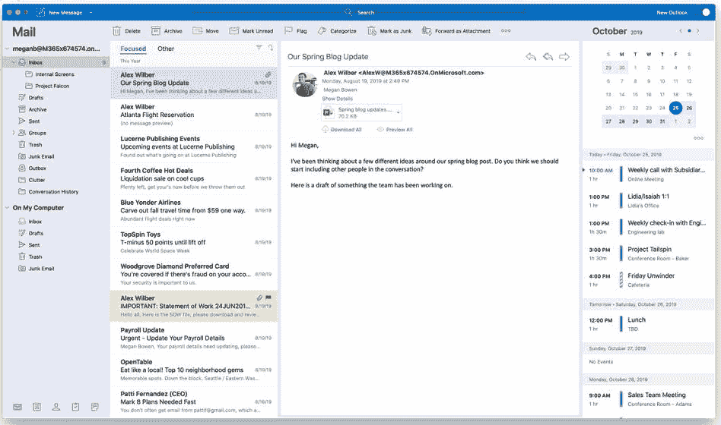Select date 25 in the mini calendar
Image resolution: width=721 pixels, height=425 pixels.
pos(675,108)
